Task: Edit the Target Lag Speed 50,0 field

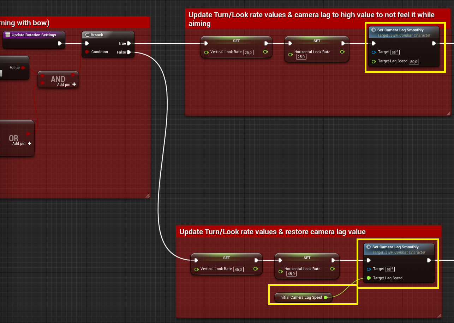Action: click(414, 62)
